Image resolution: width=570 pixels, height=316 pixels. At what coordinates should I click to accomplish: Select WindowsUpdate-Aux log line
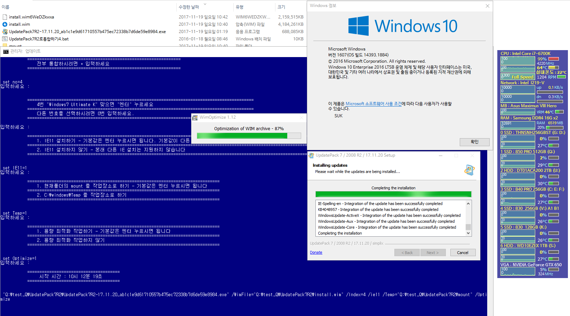pyautogui.click(x=386, y=222)
